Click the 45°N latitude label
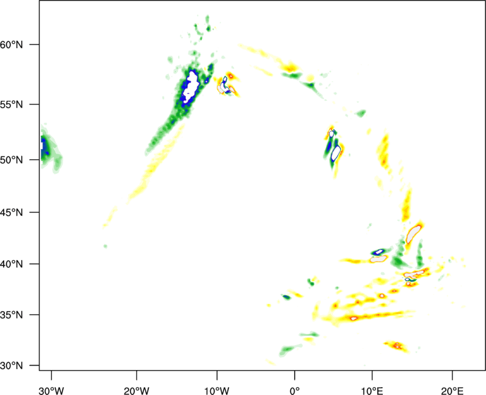The width and height of the screenshot is (486, 395). click(x=12, y=213)
